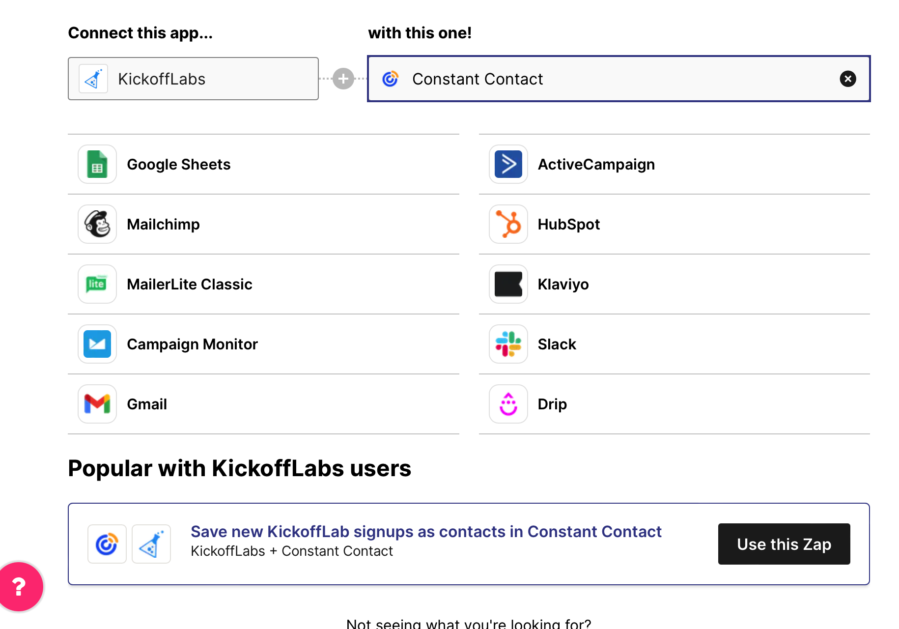The height and width of the screenshot is (629, 899).
Task: Click the 'Popular with KickoffLabs users' heading
Action: point(240,468)
